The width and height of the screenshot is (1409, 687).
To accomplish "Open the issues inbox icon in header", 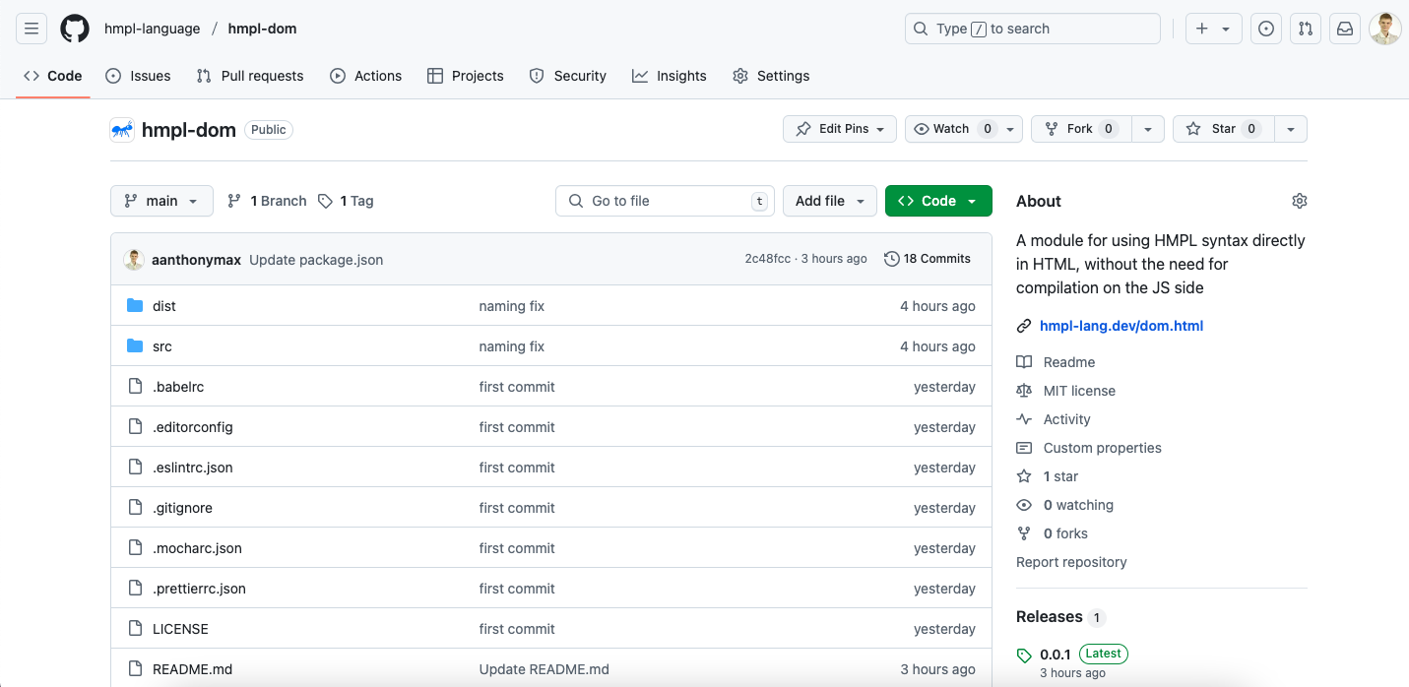I will click(x=1266, y=29).
